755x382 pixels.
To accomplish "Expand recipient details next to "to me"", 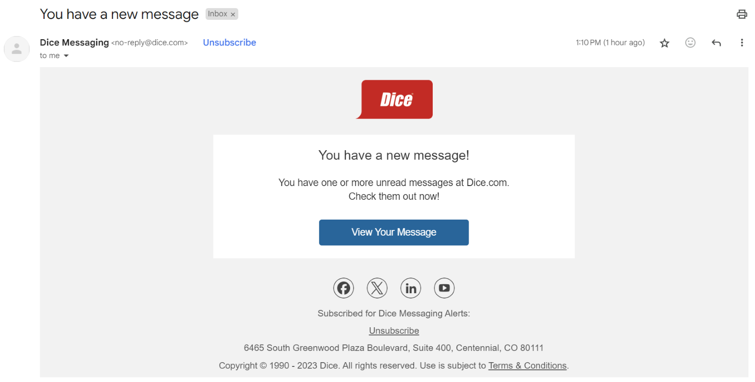I will (66, 56).
